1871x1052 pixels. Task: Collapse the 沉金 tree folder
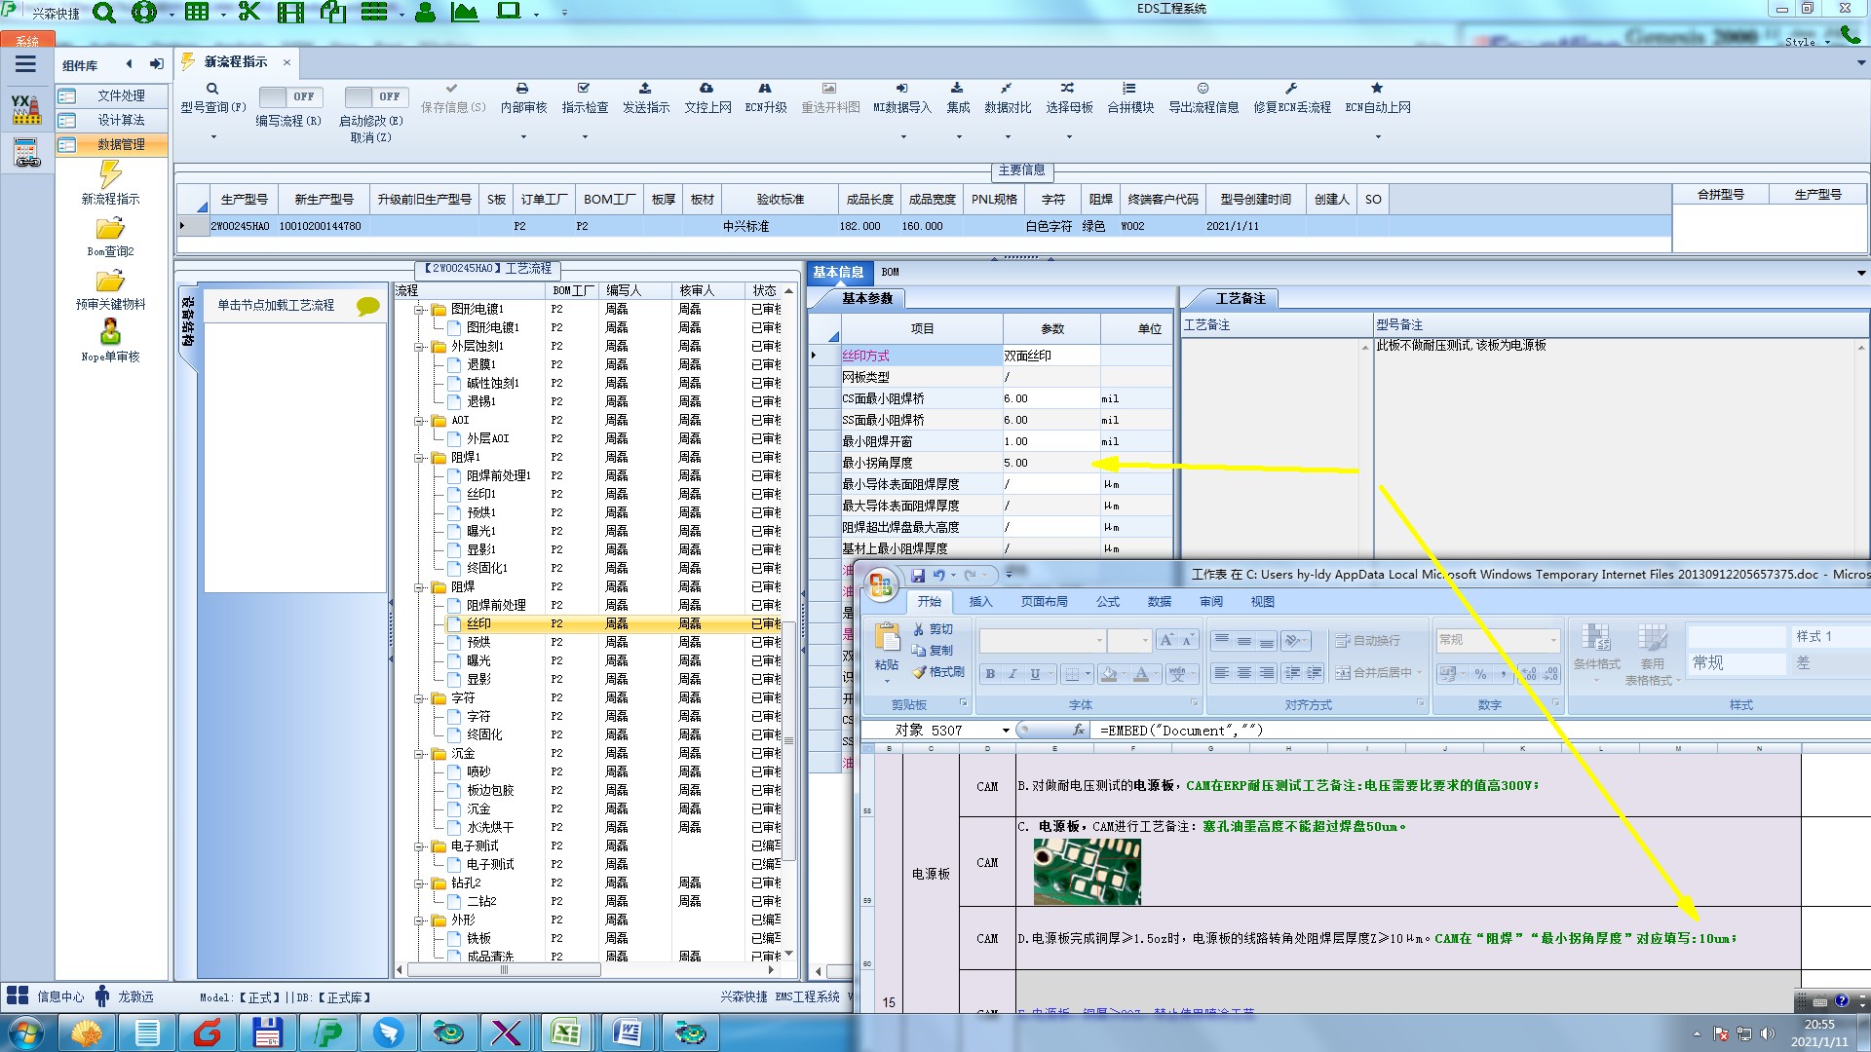(420, 754)
